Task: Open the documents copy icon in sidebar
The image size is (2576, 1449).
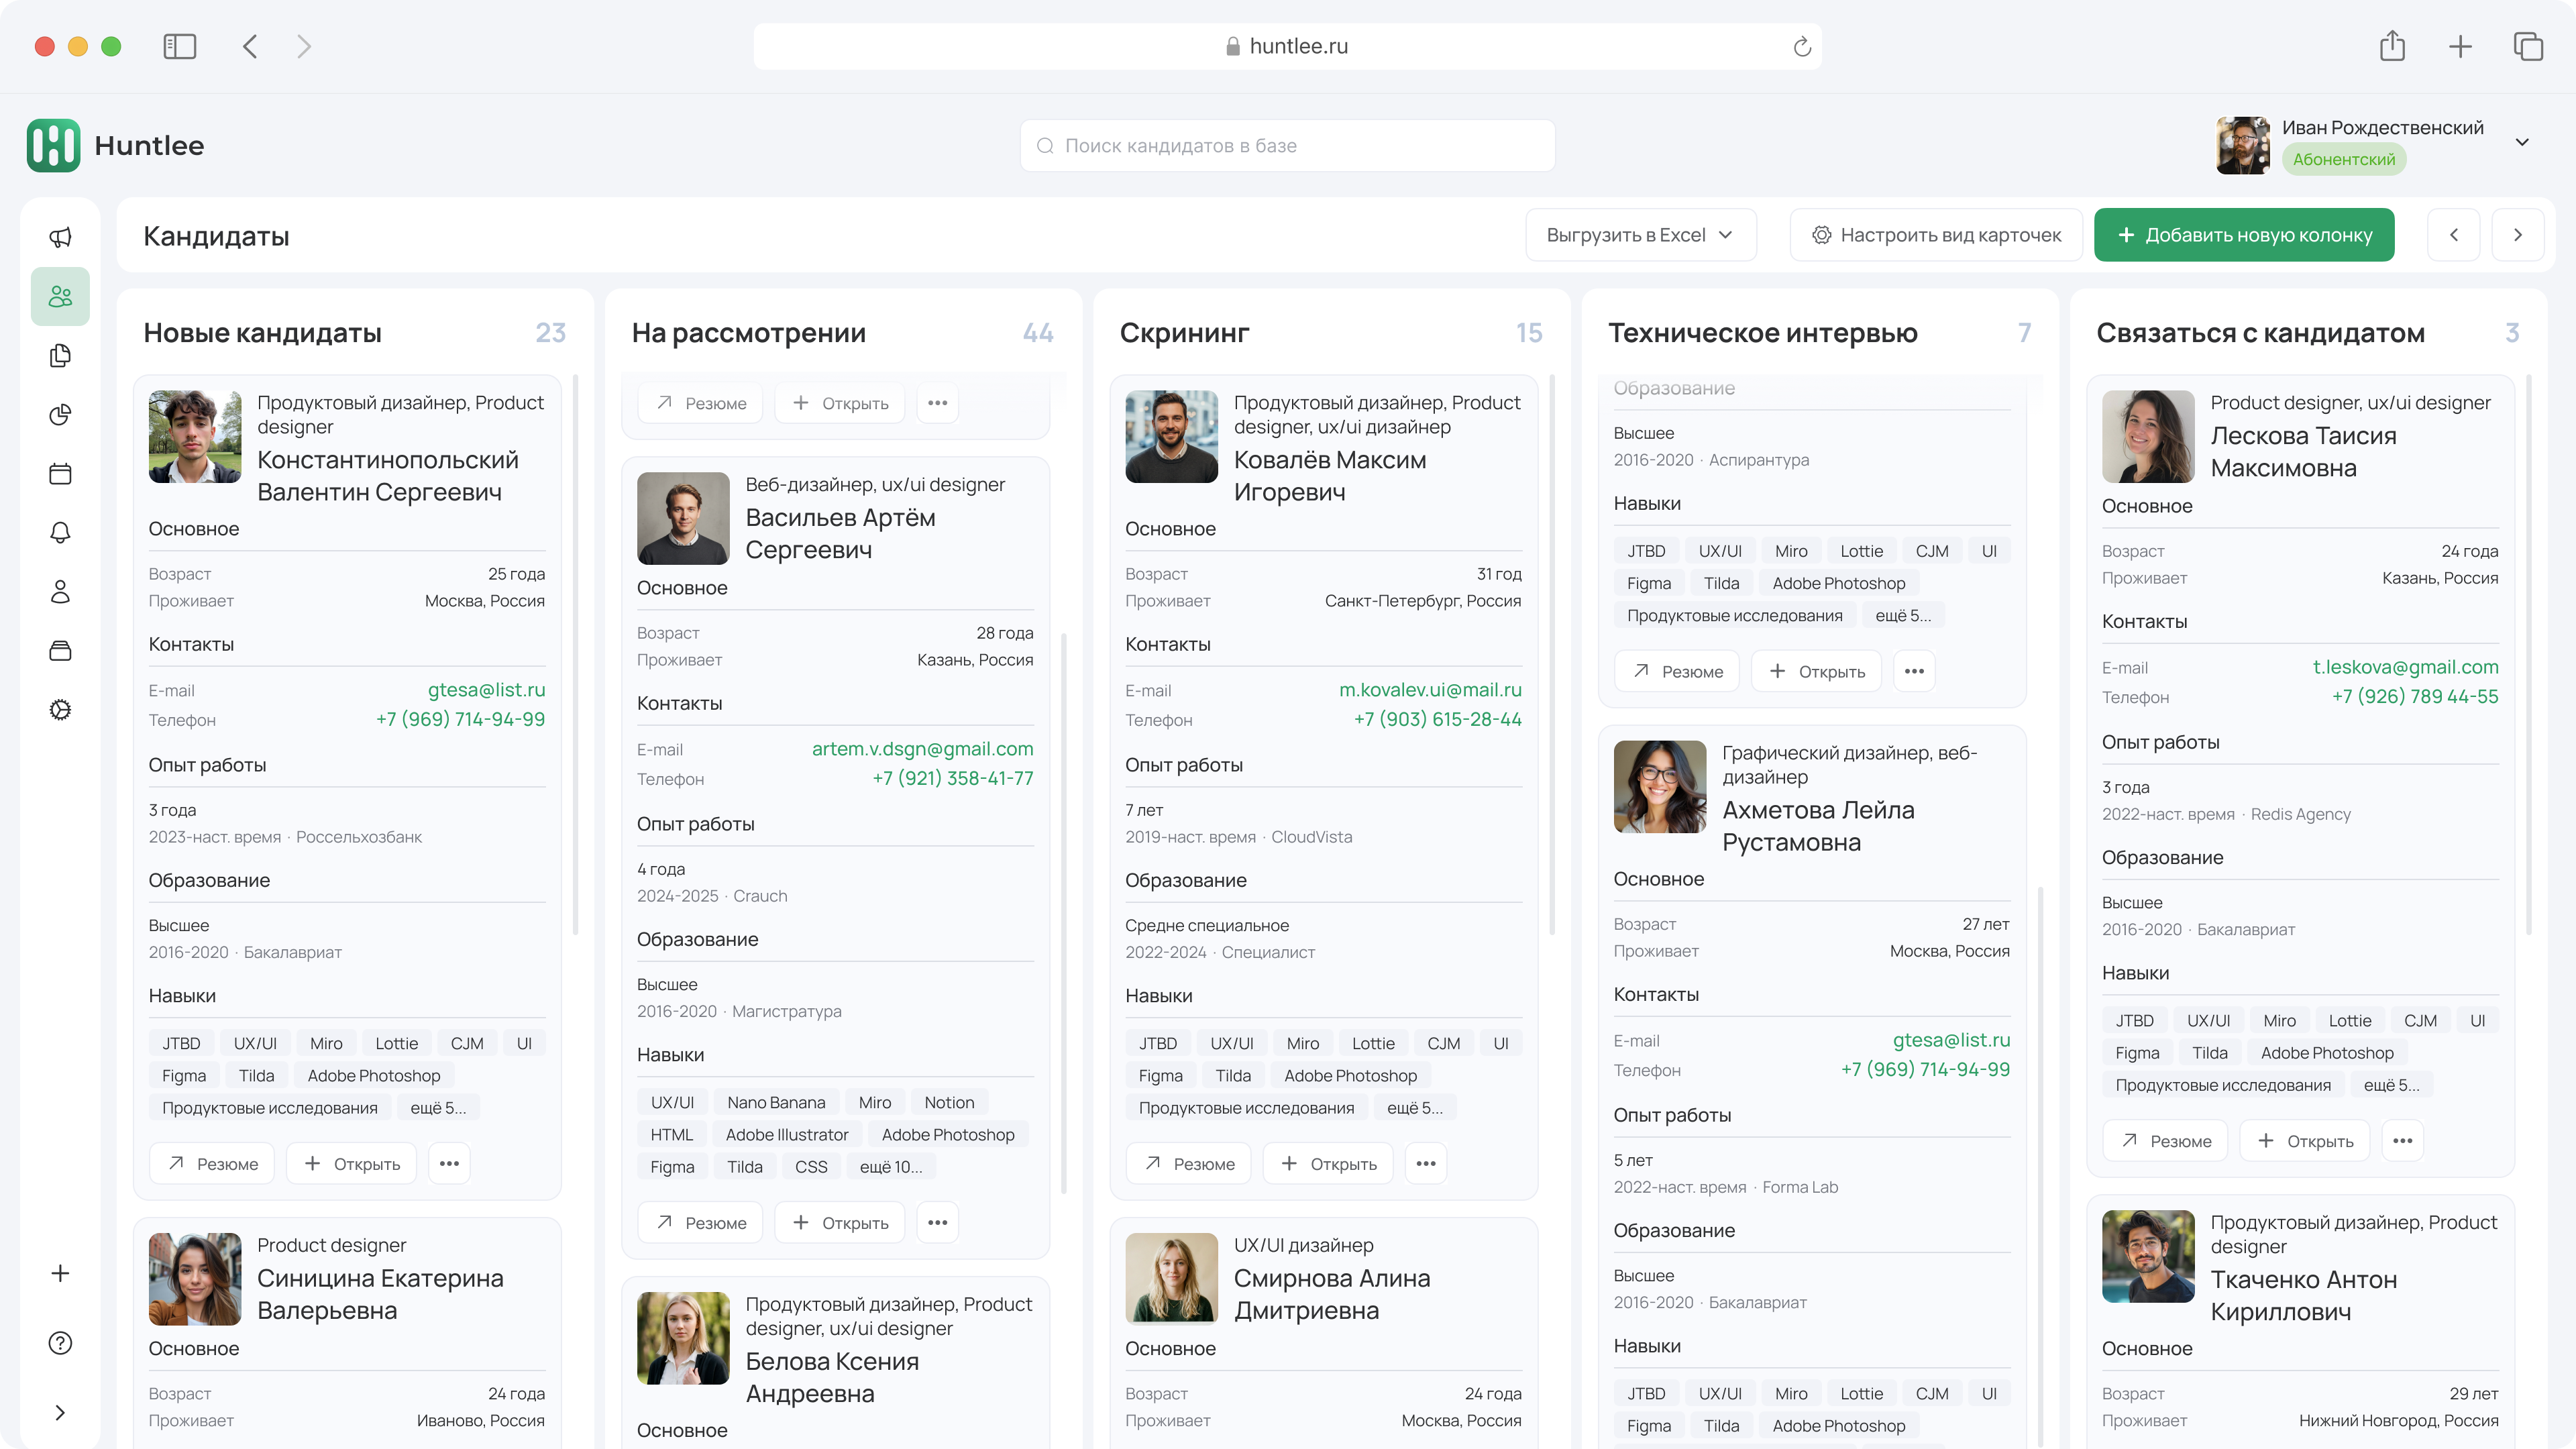Action: coord(60,356)
